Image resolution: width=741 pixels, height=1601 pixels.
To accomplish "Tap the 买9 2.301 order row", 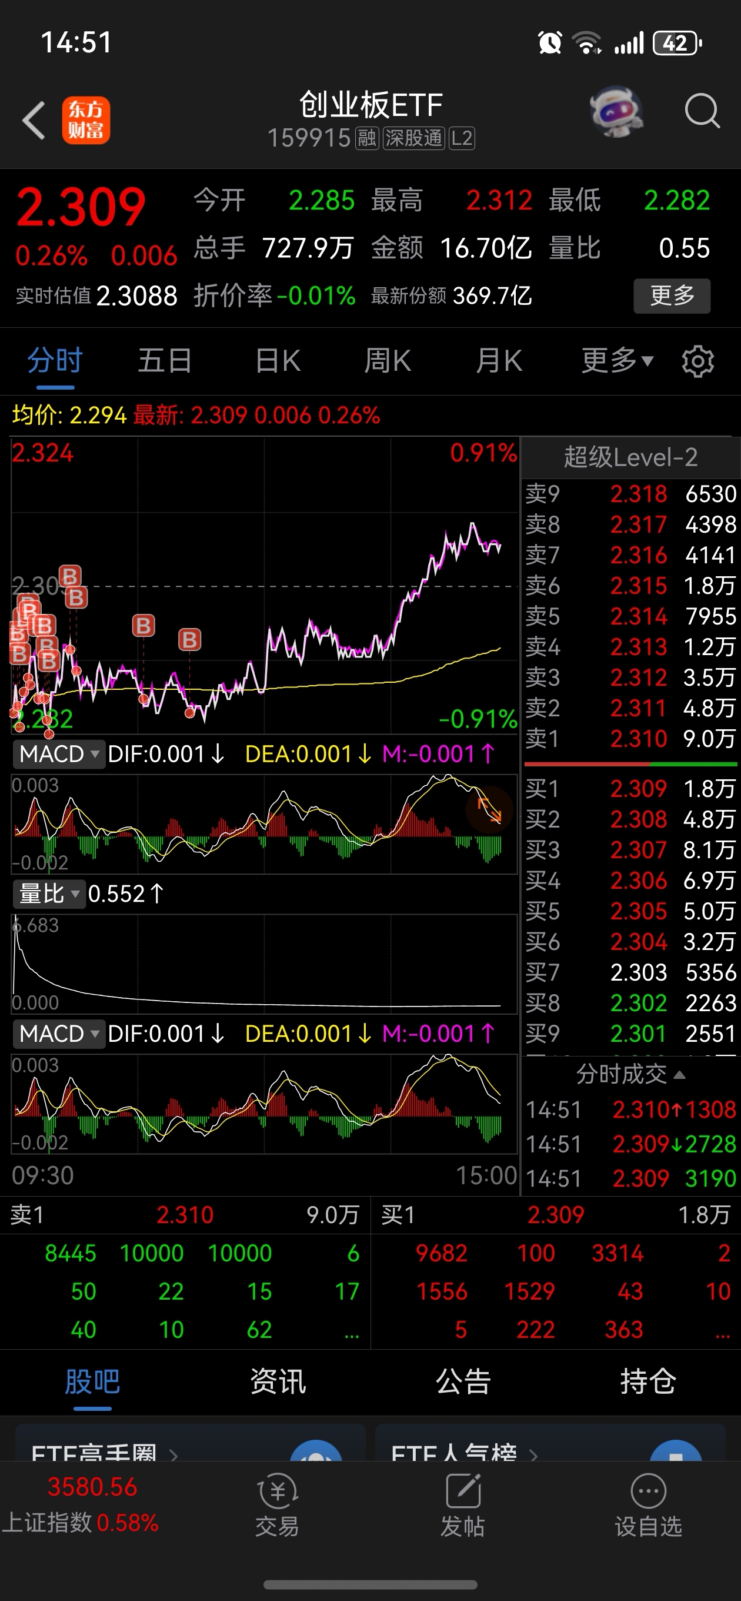I will [x=630, y=1033].
